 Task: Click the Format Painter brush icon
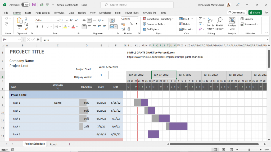coord(26,29)
